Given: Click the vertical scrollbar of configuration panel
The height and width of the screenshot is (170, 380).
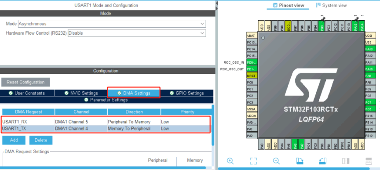Looking at the screenshot, I should tap(213, 125).
